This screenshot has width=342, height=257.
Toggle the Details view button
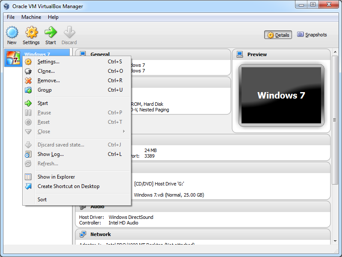coord(278,35)
